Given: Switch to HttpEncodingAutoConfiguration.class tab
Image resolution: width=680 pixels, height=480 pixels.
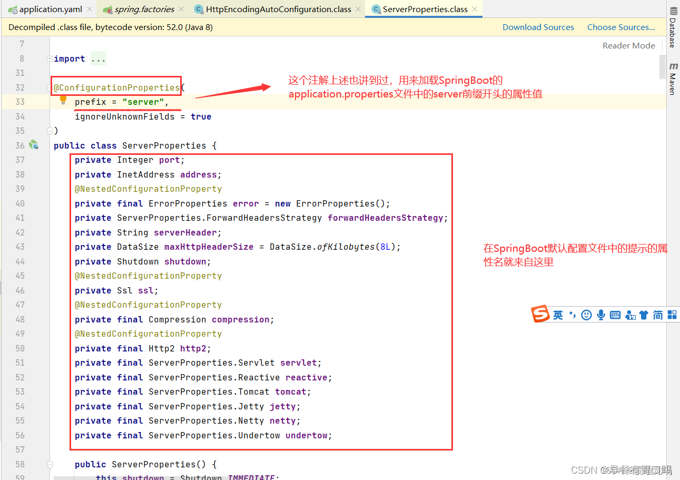Looking at the screenshot, I should [x=278, y=9].
